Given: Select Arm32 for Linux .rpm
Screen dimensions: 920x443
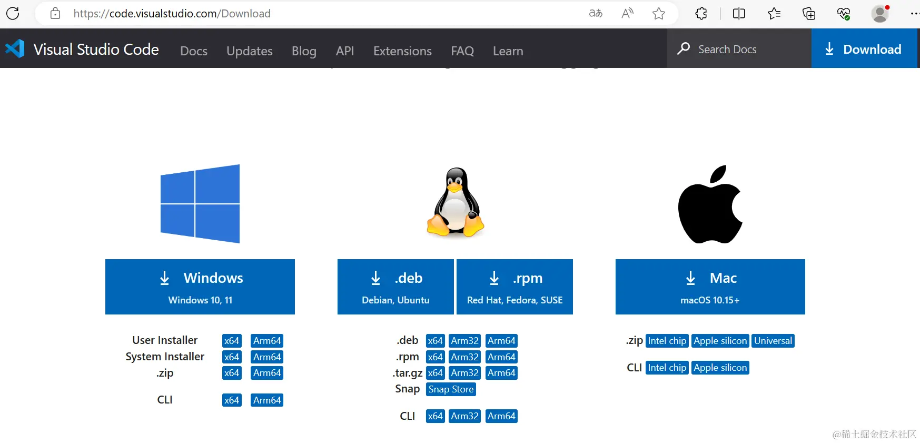Looking at the screenshot, I should click(x=465, y=357).
